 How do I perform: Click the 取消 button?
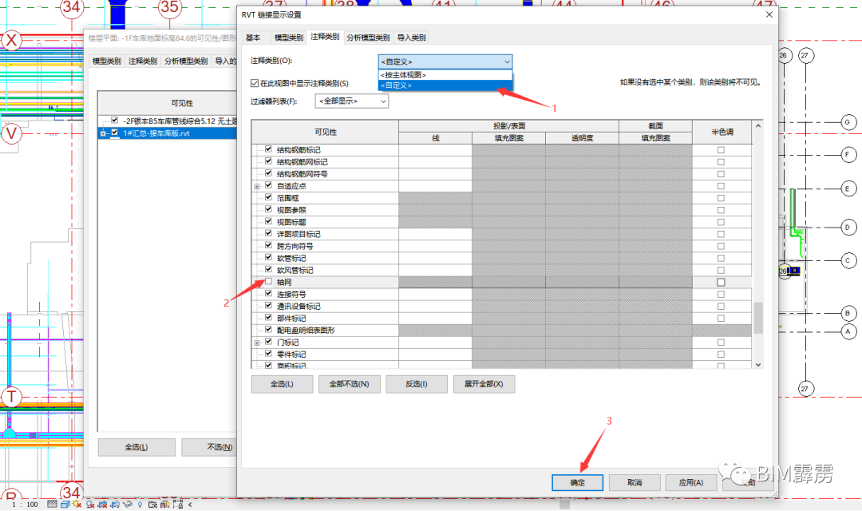tap(635, 482)
